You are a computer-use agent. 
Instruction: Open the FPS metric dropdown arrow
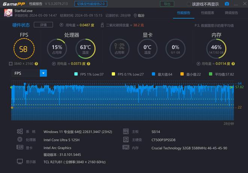pos(43,73)
